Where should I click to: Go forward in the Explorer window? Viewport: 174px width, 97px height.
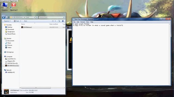[7, 17]
